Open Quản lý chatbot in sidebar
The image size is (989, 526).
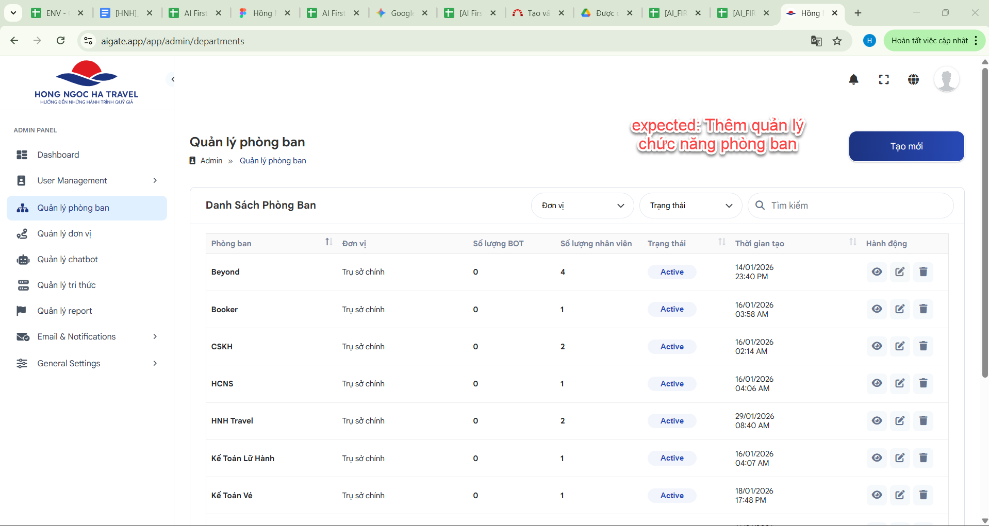tap(68, 259)
